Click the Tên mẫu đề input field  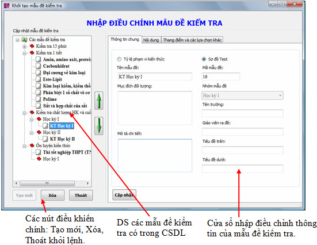pyautogui.click(x=155, y=76)
